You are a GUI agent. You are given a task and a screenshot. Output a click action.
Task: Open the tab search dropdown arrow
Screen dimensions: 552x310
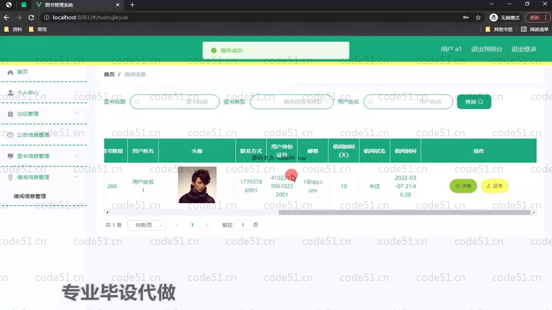492,4
